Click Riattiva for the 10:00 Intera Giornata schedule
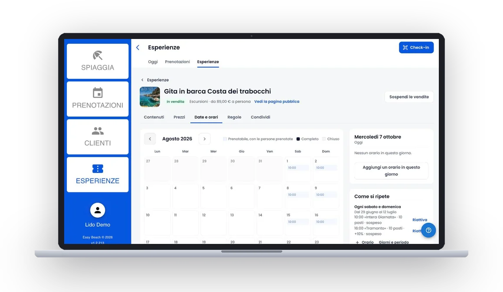 420,220
